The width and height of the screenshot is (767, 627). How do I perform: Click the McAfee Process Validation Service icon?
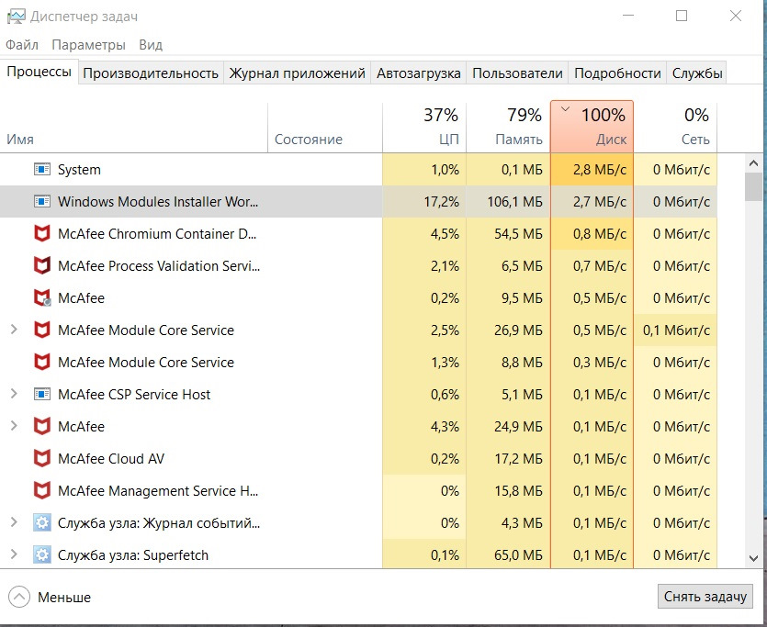pyautogui.click(x=42, y=266)
